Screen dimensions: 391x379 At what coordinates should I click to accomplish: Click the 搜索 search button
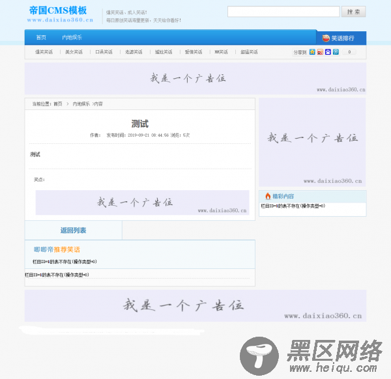[x=353, y=12]
